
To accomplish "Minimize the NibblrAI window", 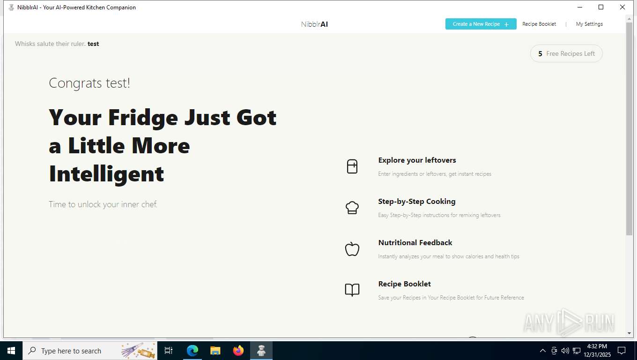I will (580, 7).
